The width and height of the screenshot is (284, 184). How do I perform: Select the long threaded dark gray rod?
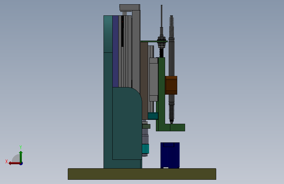pyautogui.click(x=172, y=69)
